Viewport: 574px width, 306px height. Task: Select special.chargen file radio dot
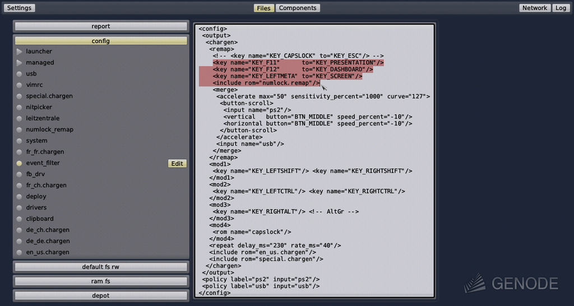pos(19,96)
